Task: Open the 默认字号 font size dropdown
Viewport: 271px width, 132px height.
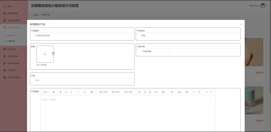Action: [x=104, y=92]
